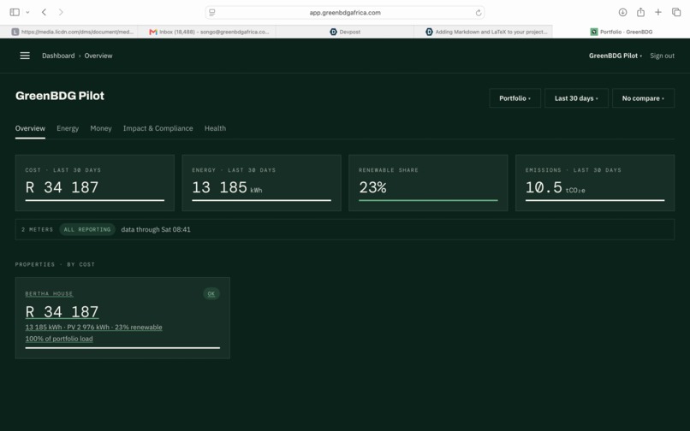
Task: Click Bertha House cost R 34 187 link
Action: coord(62,312)
